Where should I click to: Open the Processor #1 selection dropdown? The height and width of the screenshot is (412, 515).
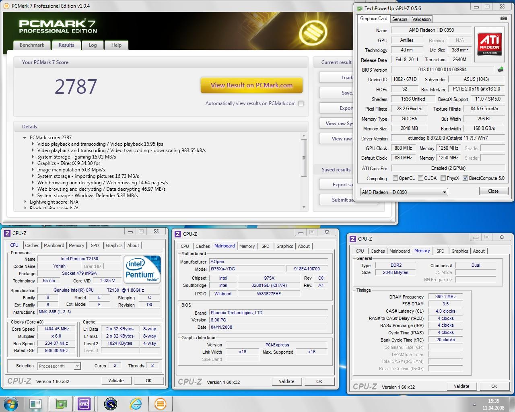pos(59,366)
